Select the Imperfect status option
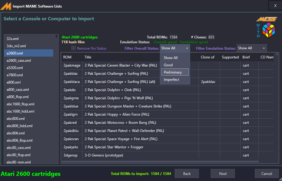The width and height of the screenshot is (282, 181). tap(175, 79)
